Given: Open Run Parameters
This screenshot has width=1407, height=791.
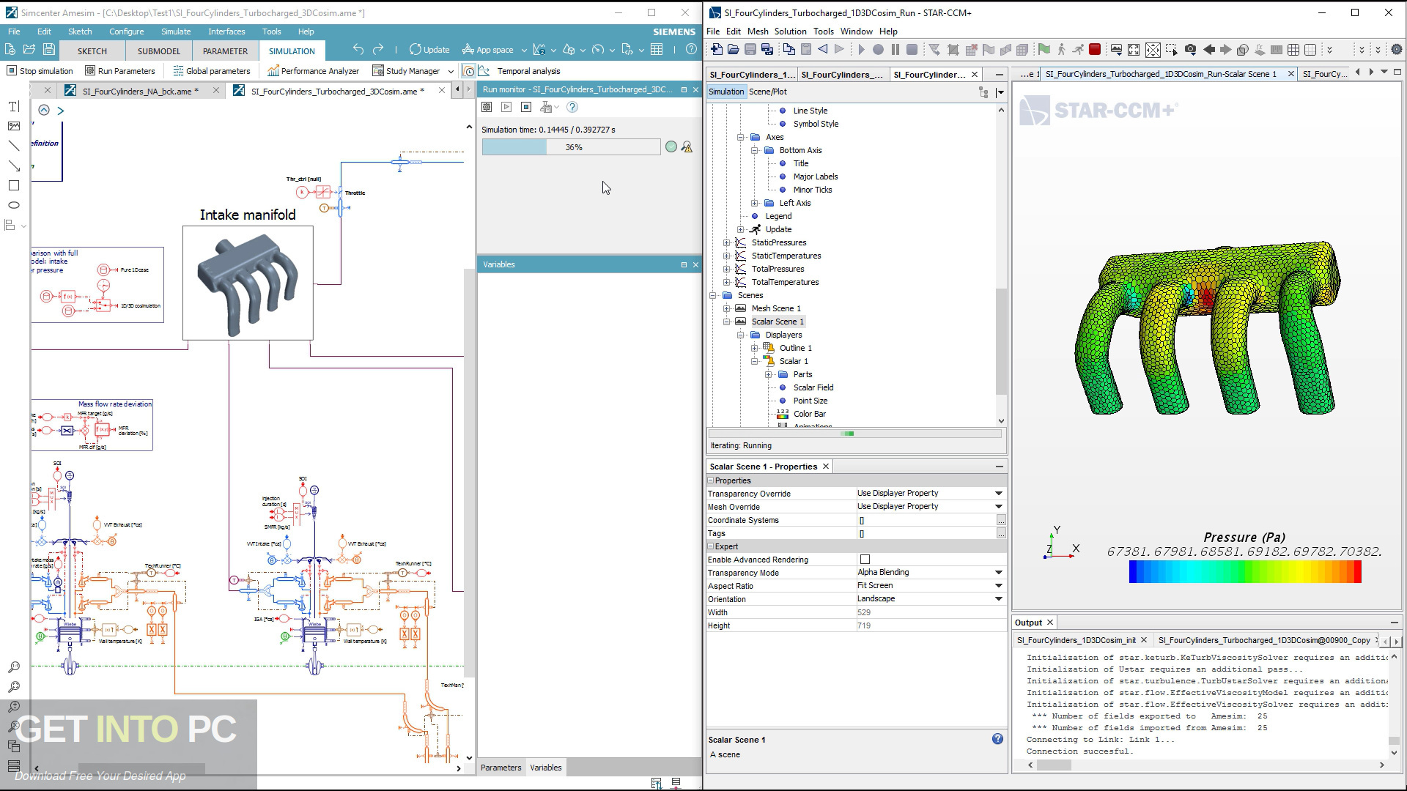Looking at the screenshot, I should pos(120,71).
